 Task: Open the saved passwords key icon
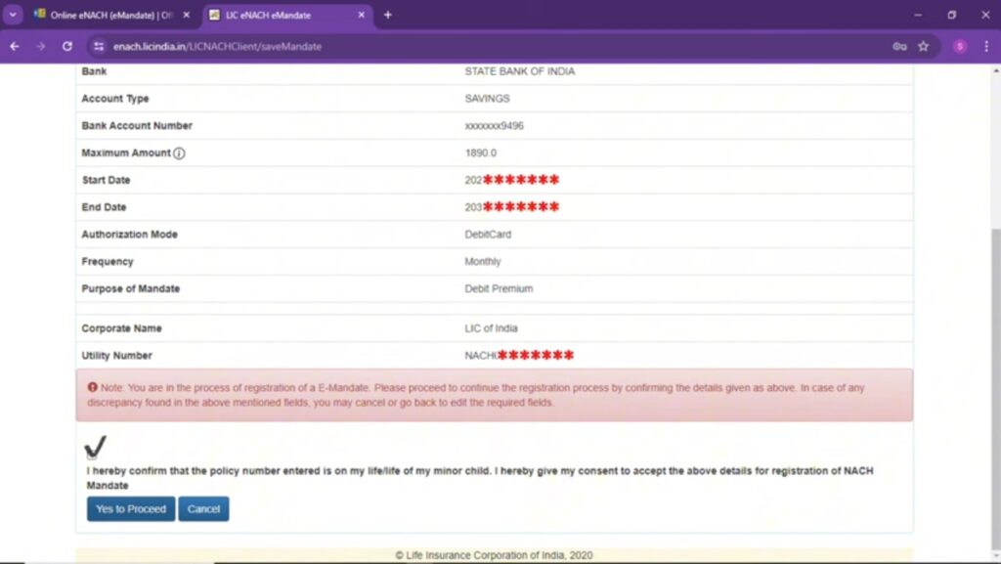point(899,47)
